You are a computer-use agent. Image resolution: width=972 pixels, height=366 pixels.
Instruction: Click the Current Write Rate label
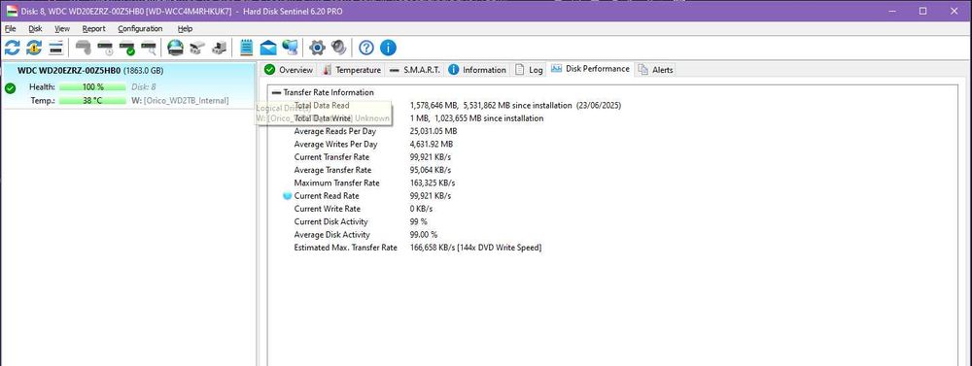coord(327,210)
